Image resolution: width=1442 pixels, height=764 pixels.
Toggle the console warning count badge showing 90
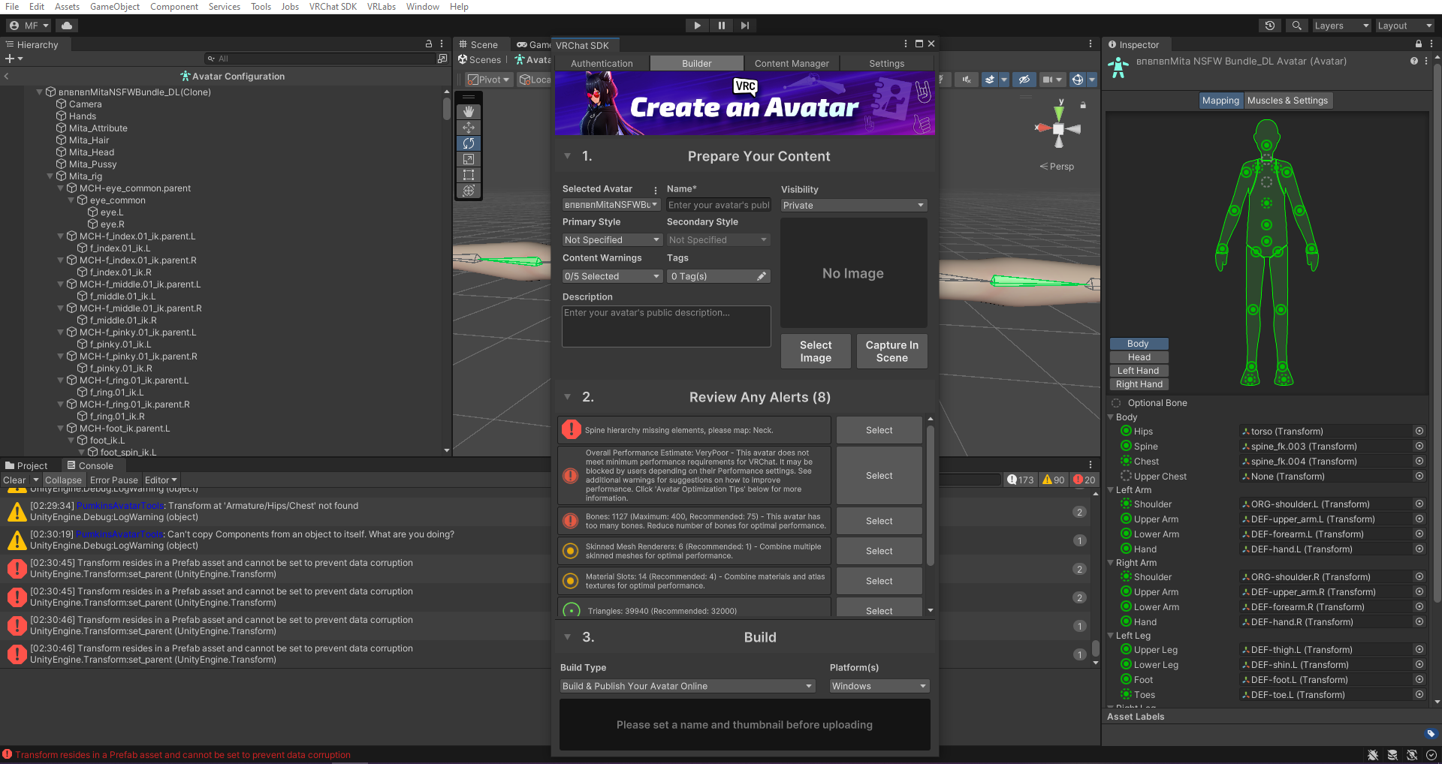(1053, 480)
